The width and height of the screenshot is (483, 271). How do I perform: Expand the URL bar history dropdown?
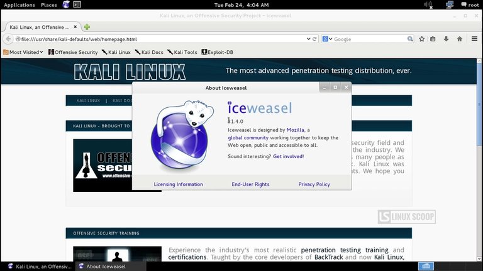pos(308,39)
